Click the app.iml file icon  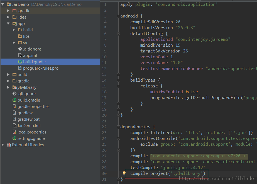(x=20, y=56)
